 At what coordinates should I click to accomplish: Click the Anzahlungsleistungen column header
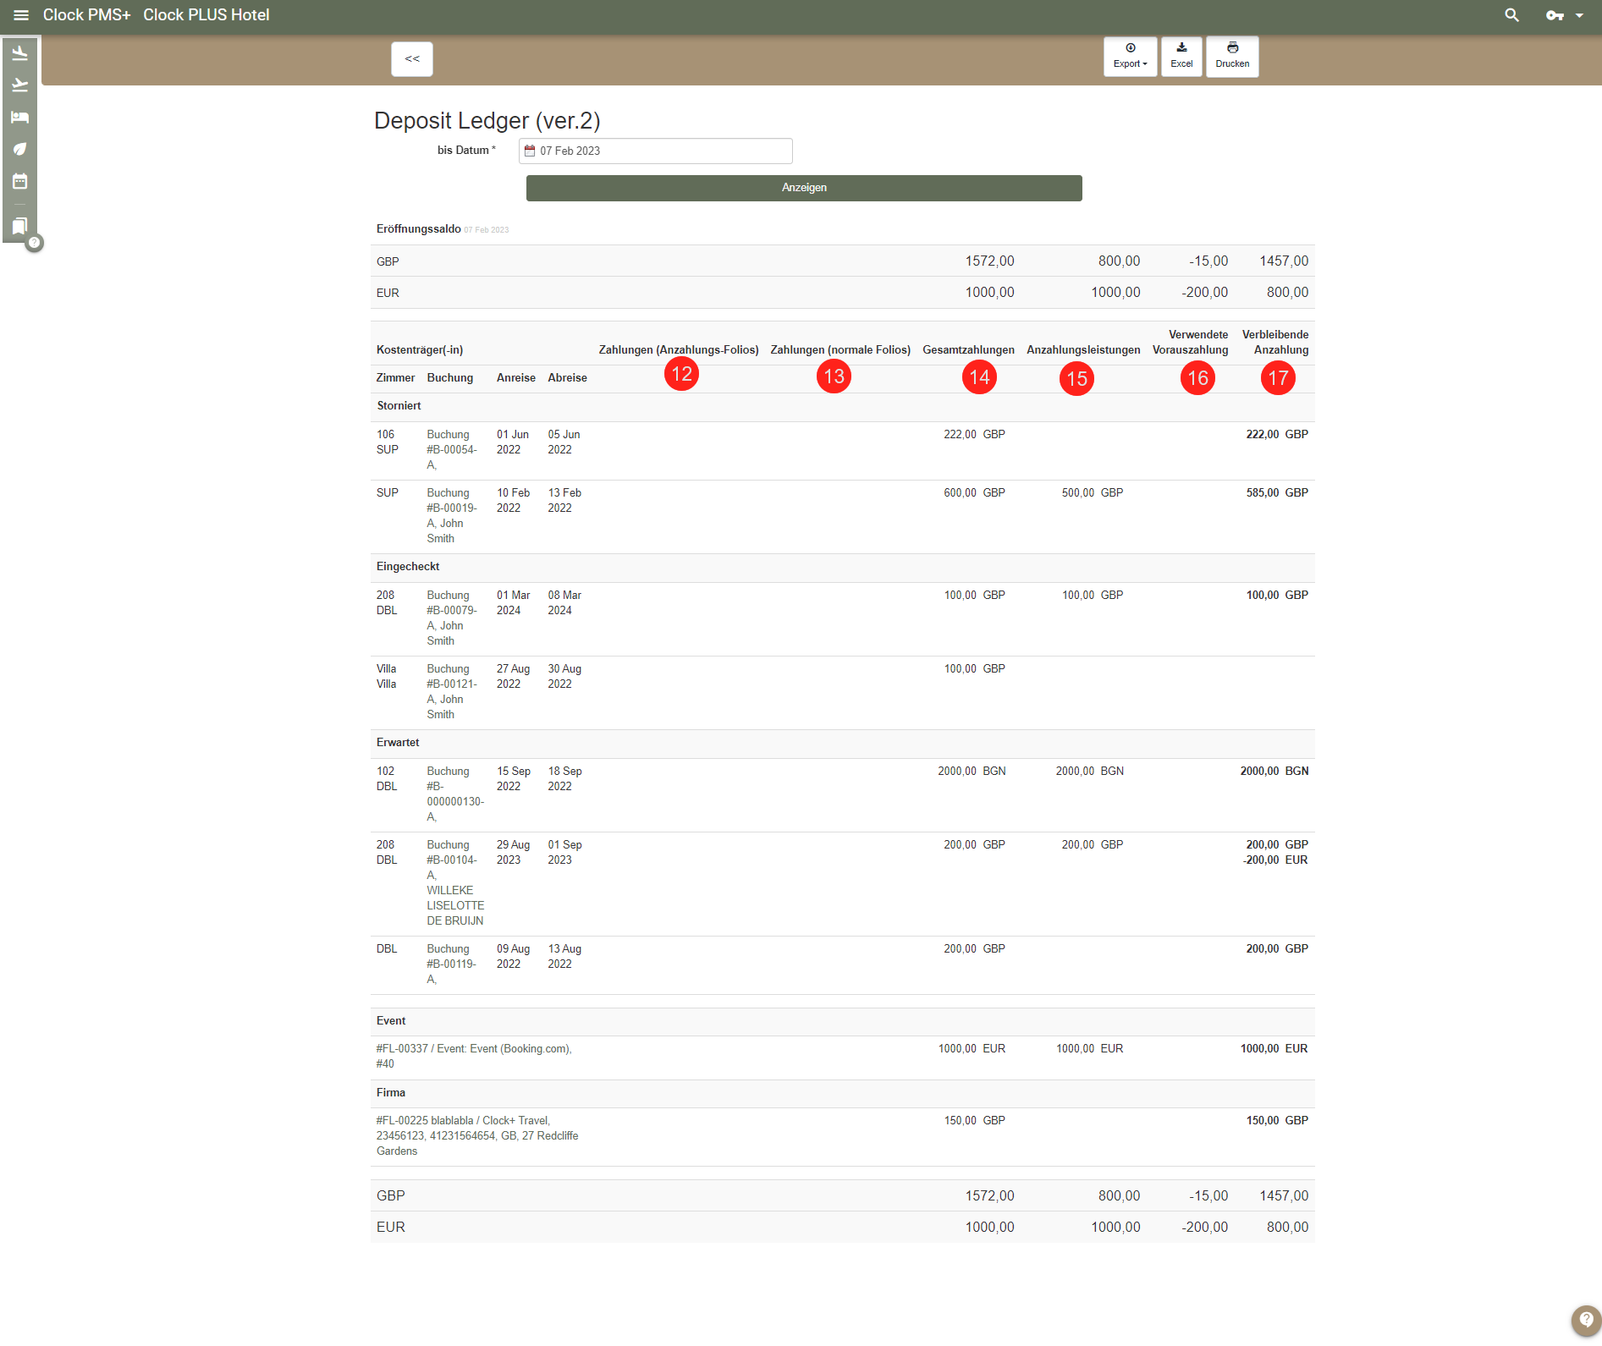coord(1083,350)
